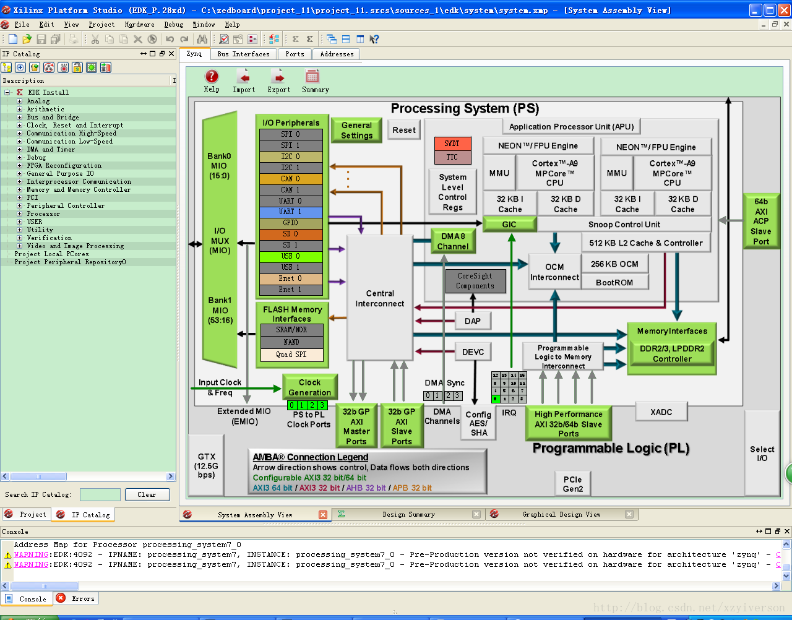Click the What's This help cursor icon

point(374,39)
